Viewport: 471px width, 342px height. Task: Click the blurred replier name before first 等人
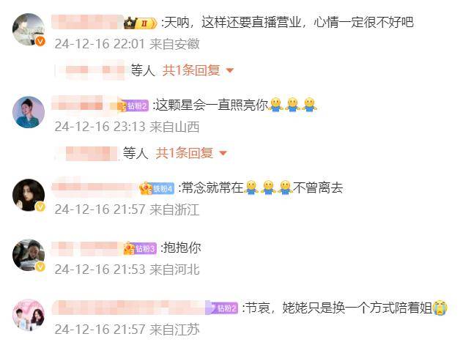pos(90,70)
